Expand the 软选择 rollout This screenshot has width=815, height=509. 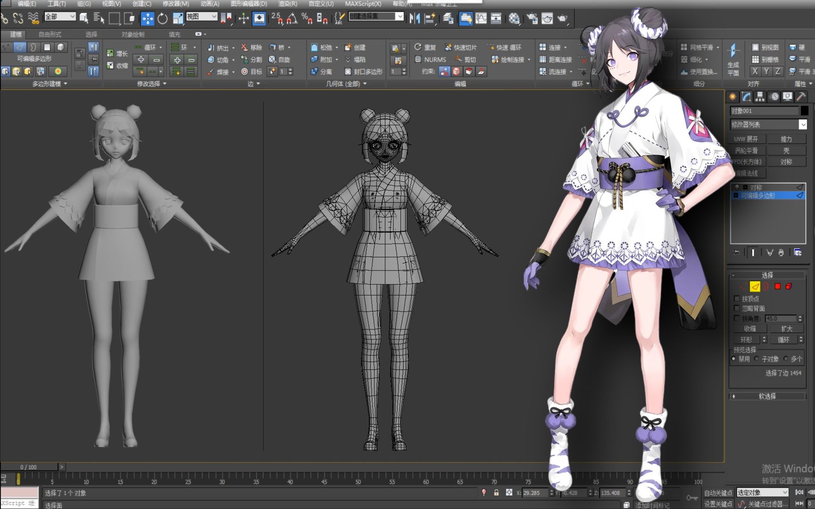[x=767, y=396]
